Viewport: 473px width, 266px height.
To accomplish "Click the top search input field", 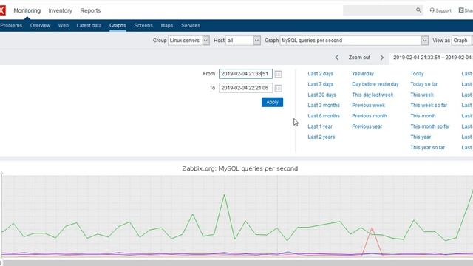I will [379, 10].
